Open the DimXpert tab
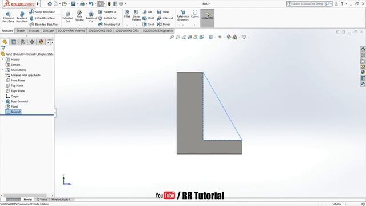366x206 pixels. tap(49, 31)
